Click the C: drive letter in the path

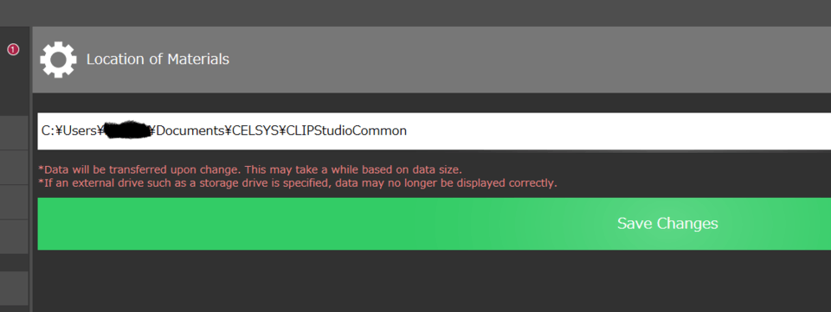point(48,131)
